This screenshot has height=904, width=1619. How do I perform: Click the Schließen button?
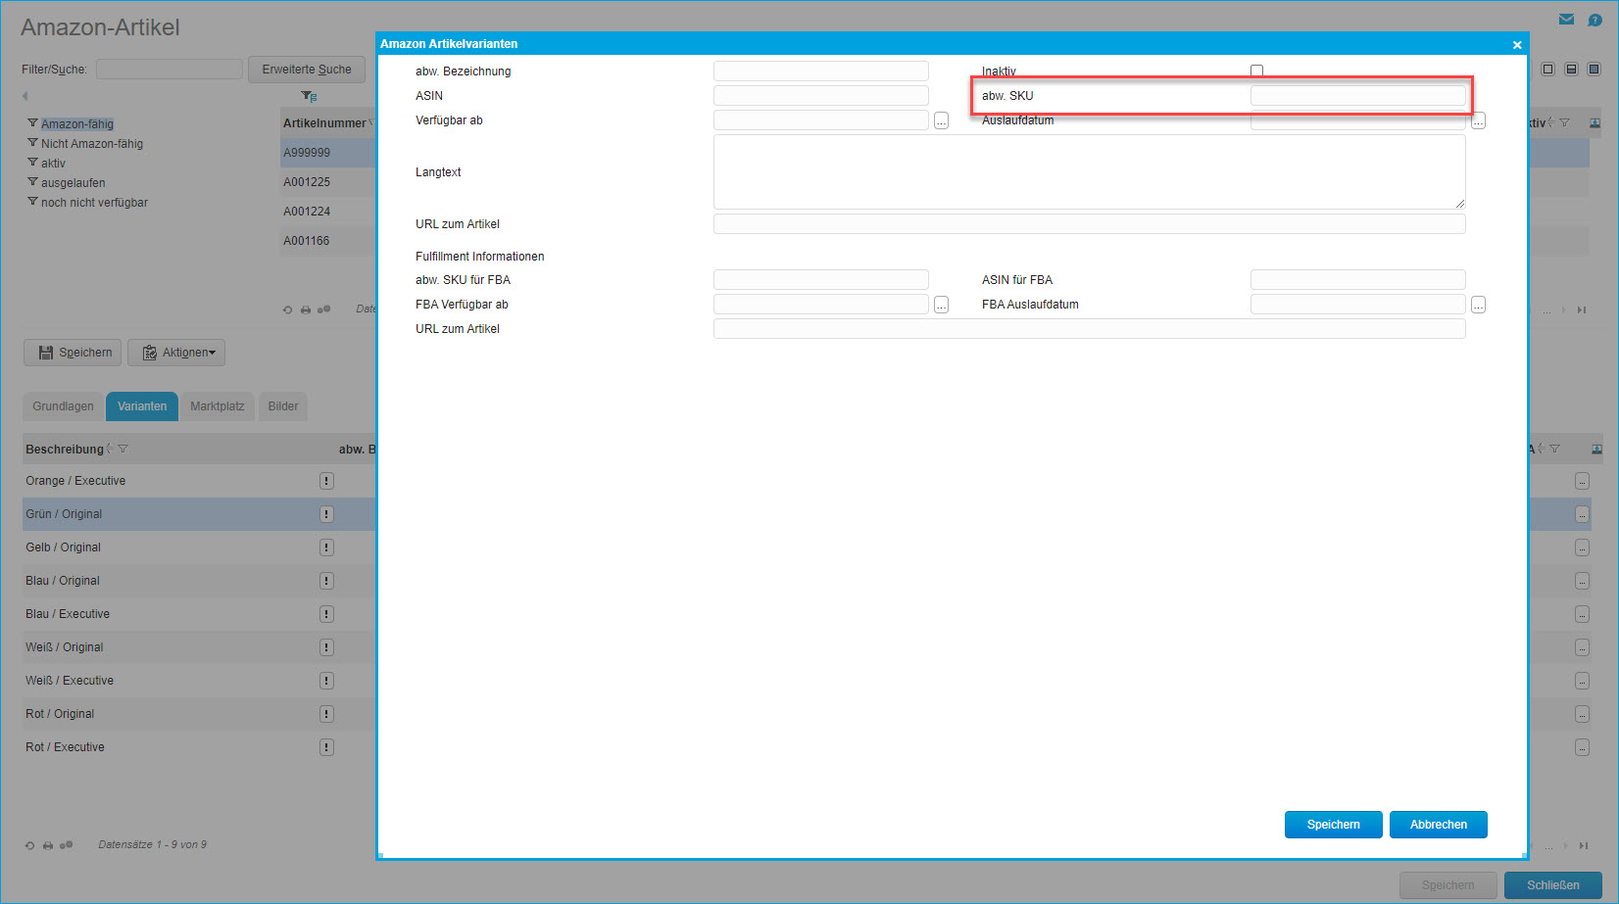(1553, 885)
